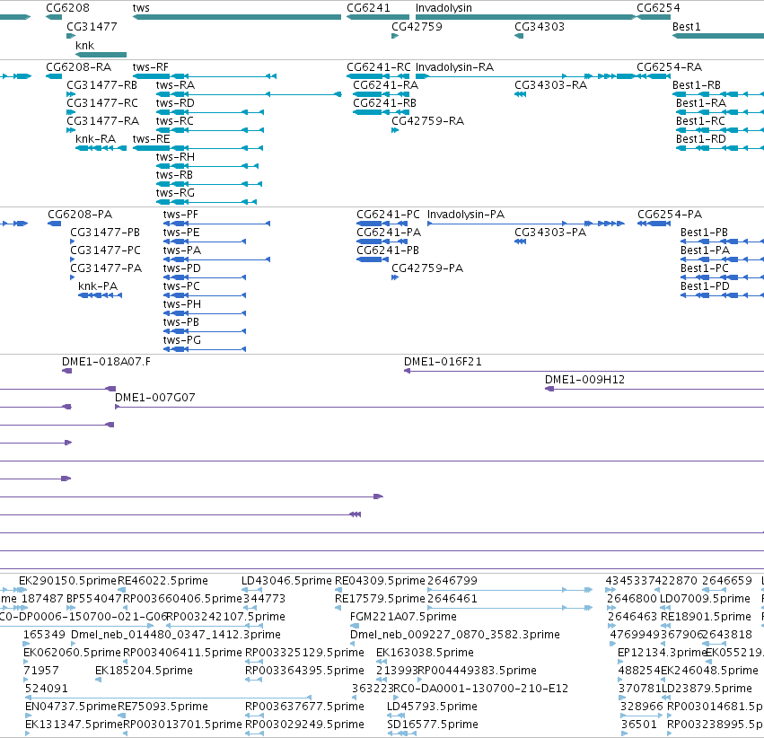Select protein tws-PG
Screen dimensions: 764x738
point(205,349)
